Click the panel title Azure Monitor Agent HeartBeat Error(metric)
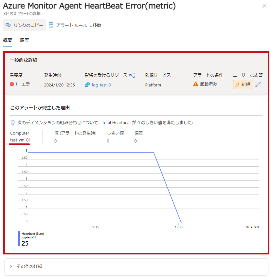The height and width of the screenshot is (278, 271). [x=89, y=6]
